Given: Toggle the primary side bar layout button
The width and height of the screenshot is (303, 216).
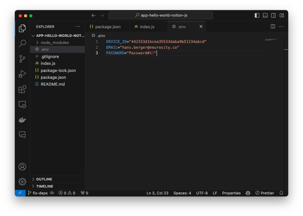Looking at the screenshot, I should pyautogui.click(x=257, y=16).
